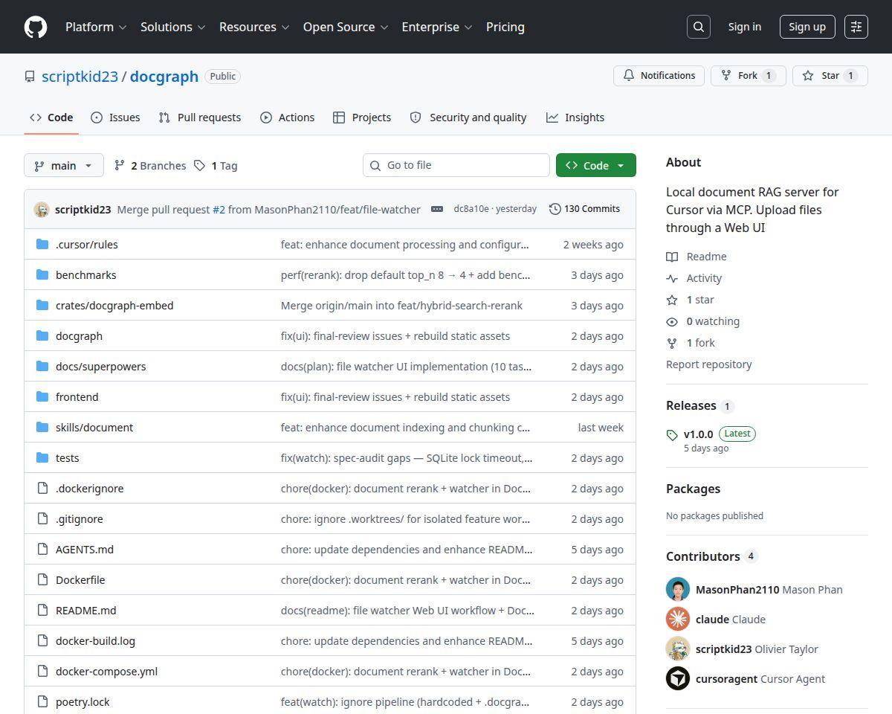Click the v1.0.0 release tag icon

[672, 434]
